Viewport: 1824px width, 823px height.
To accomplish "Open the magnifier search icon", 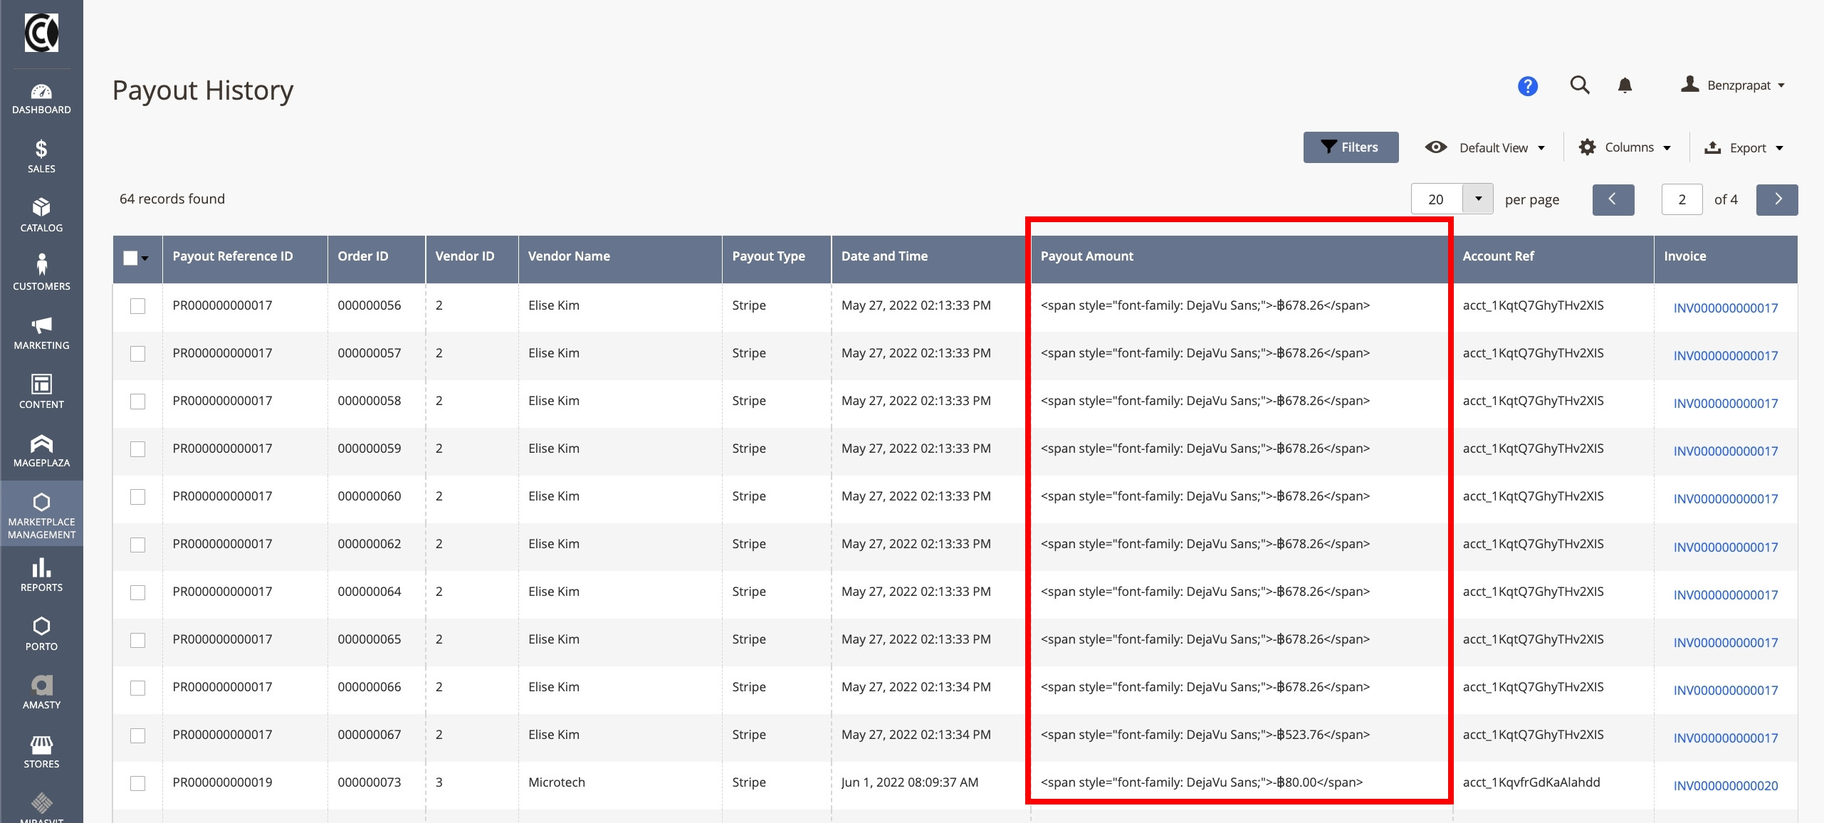I will (1580, 85).
